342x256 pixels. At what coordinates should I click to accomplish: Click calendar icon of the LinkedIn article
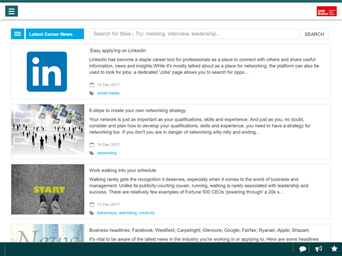point(92,85)
